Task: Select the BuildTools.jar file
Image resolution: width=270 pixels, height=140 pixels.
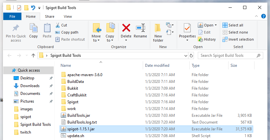Action: tap(79, 115)
